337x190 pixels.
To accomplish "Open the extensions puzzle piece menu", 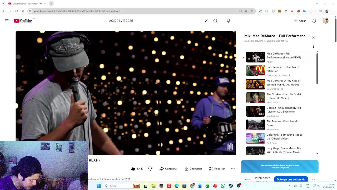I will pos(311,11).
